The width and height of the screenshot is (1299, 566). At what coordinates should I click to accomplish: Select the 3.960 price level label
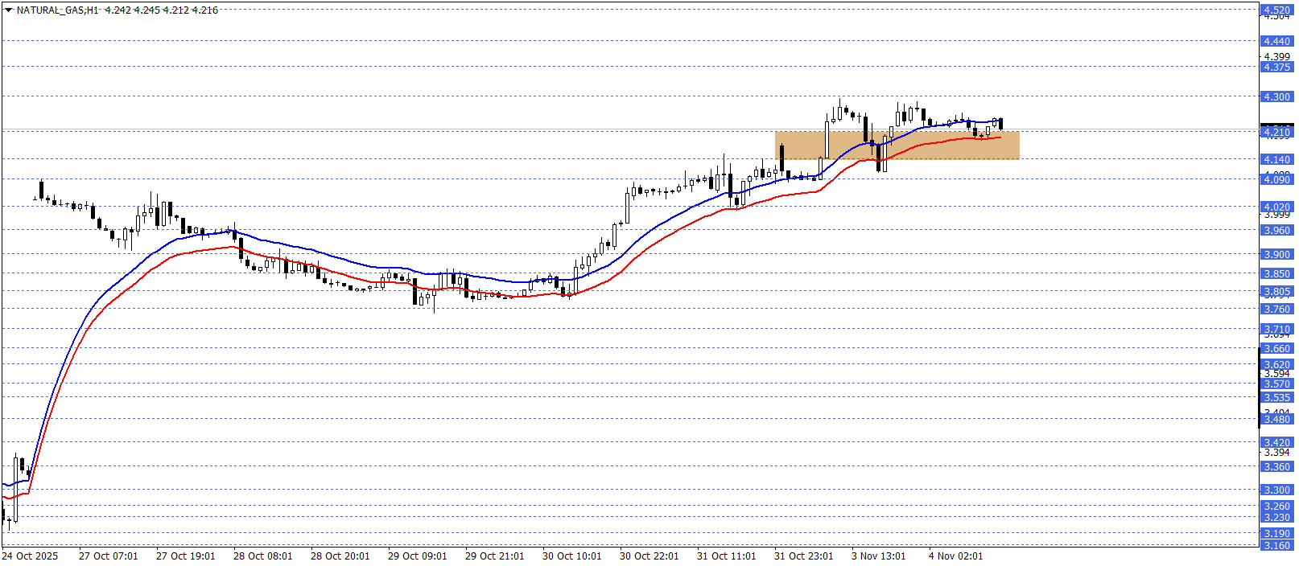1276,230
